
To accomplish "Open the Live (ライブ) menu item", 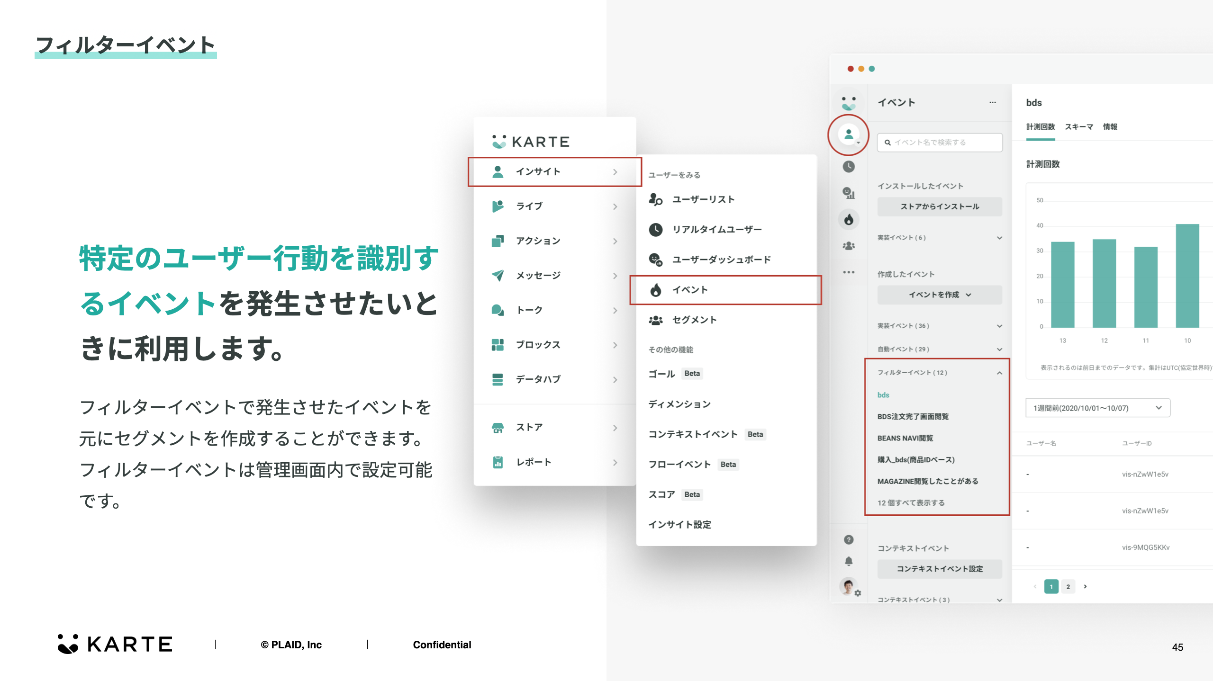I will [x=554, y=206].
